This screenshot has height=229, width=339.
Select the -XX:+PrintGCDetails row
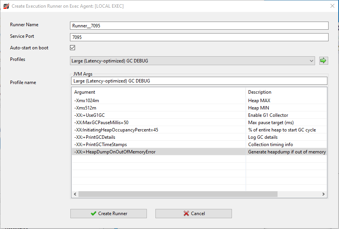158,137
